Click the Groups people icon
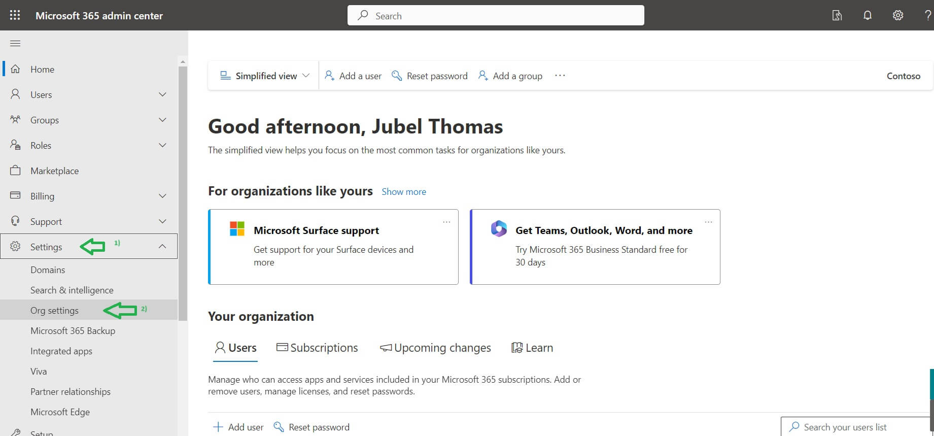Image resolution: width=934 pixels, height=436 pixels. (15, 120)
